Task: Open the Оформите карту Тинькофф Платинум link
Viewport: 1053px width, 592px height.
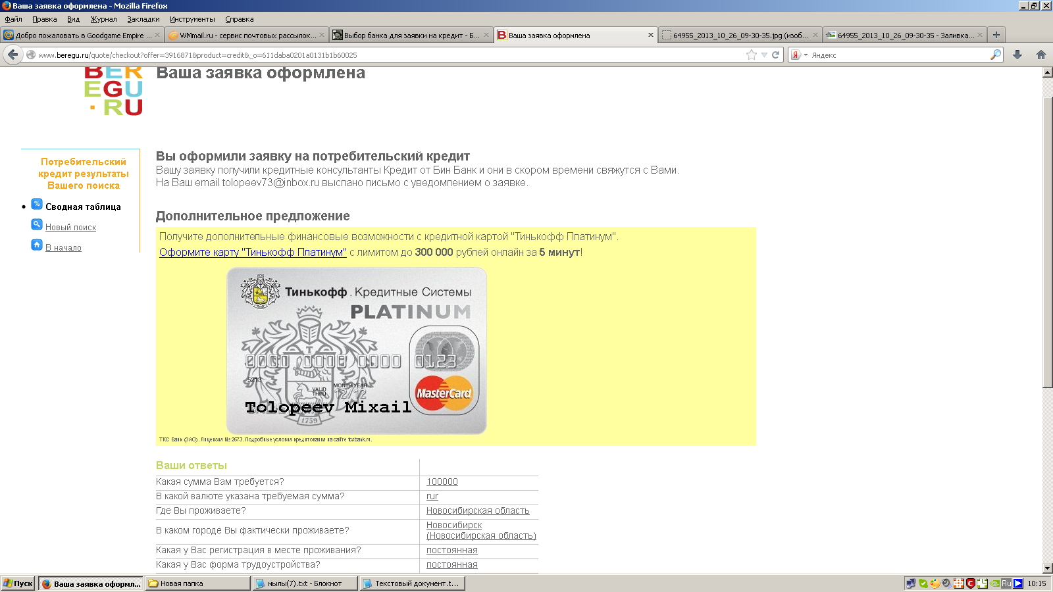Action: tap(253, 253)
